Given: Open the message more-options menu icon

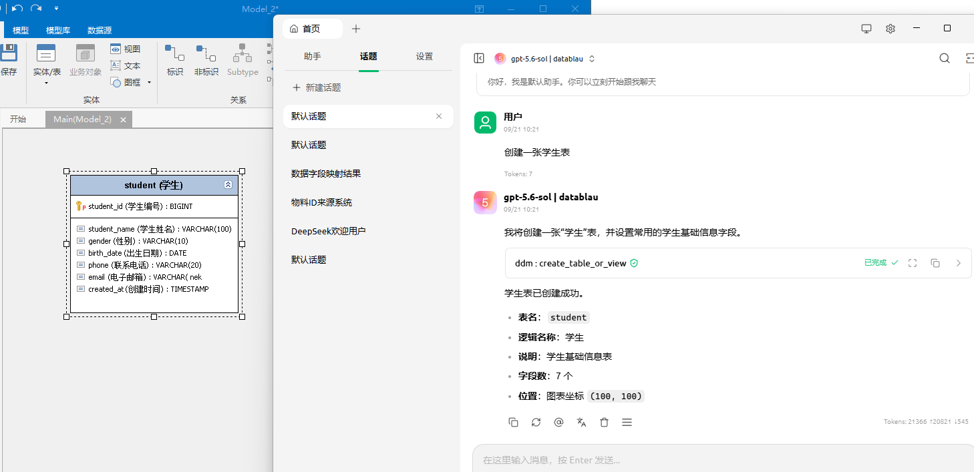Looking at the screenshot, I should (627, 422).
